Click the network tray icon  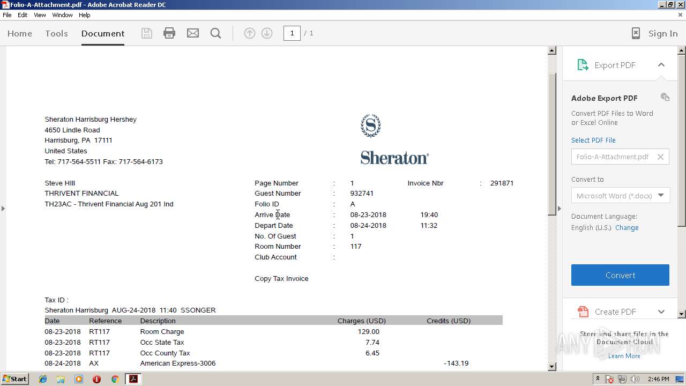pos(622,379)
